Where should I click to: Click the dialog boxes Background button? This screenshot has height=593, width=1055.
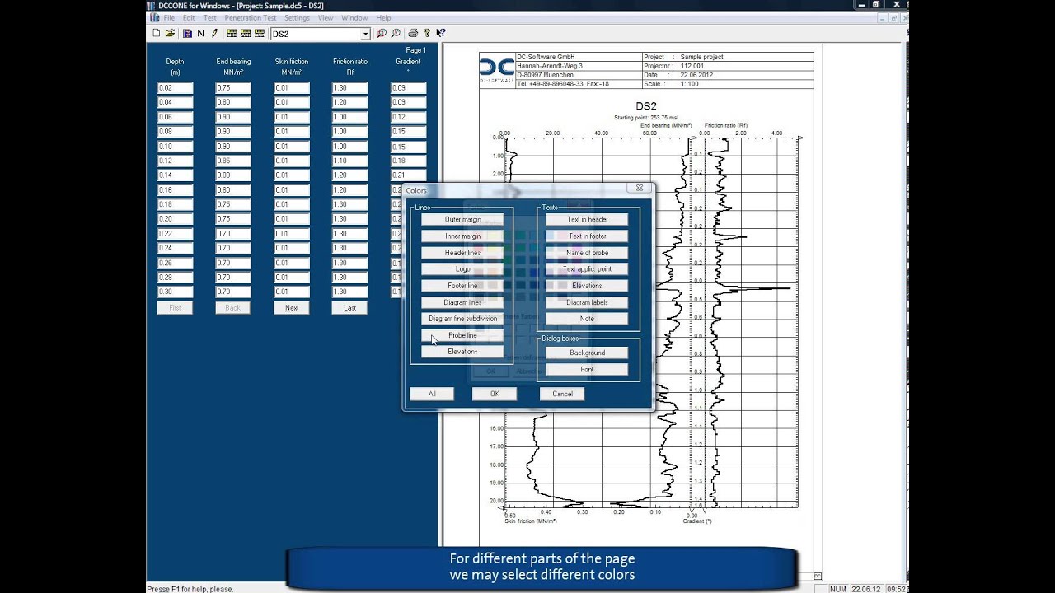pyautogui.click(x=587, y=353)
